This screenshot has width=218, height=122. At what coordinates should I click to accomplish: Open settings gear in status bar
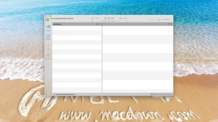click(46, 94)
